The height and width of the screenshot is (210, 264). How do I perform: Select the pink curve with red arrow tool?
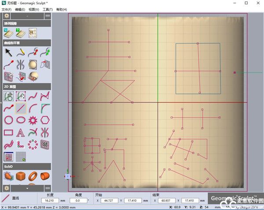tap(8, 108)
